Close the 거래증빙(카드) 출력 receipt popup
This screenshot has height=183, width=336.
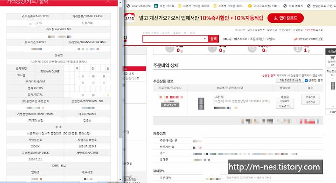coord(108,2)
